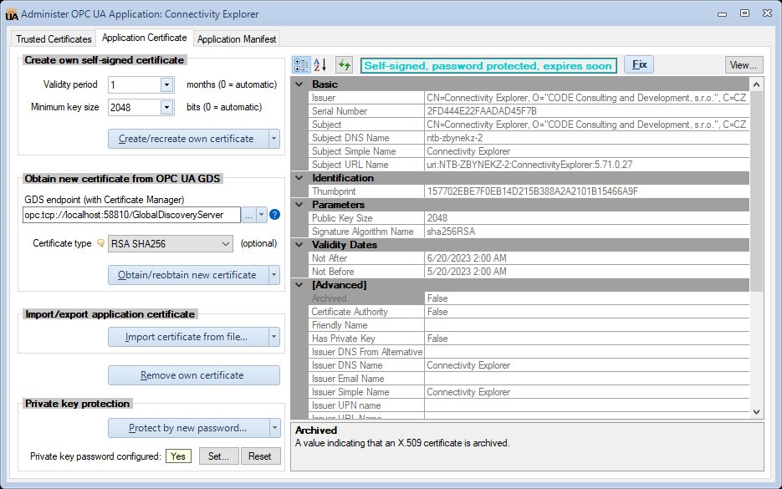Click the GDS endpoint URL input field
The image size is (782, 489).
click(x=131, y=215)
